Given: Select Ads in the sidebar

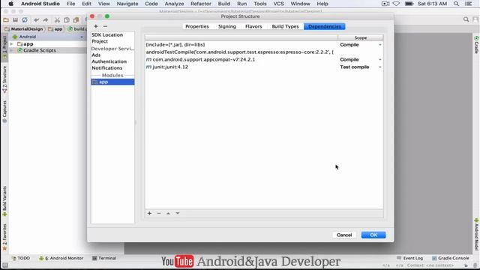Looking at the screenshot, I should pyautogui.click(x=96, y=55).
